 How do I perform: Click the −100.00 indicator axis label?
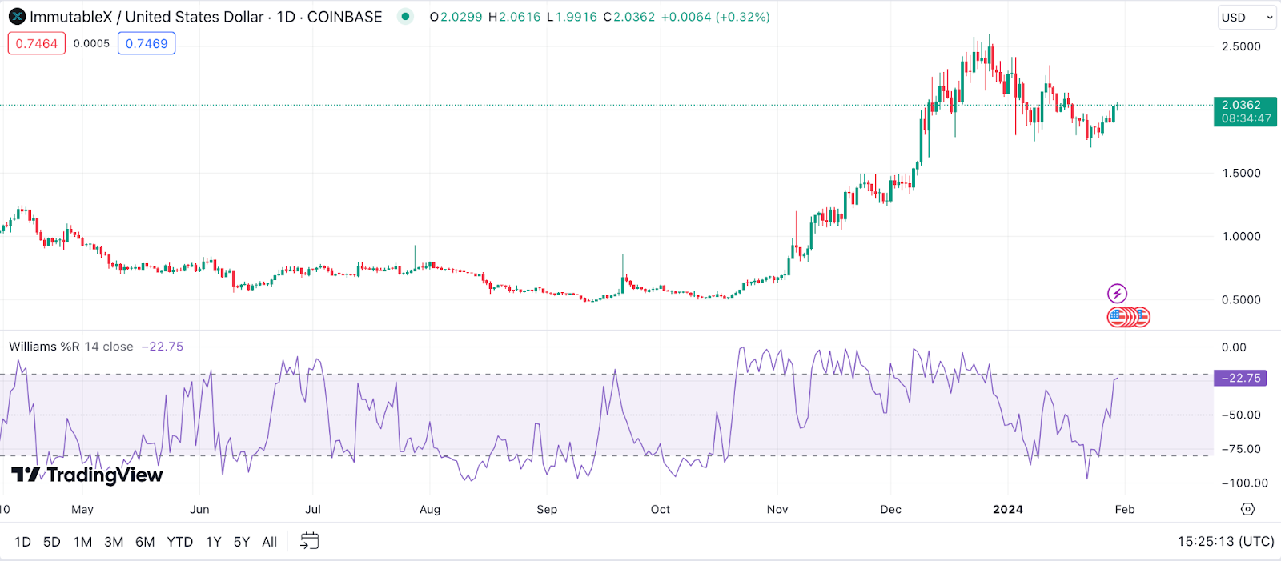tap(1245, 483)
